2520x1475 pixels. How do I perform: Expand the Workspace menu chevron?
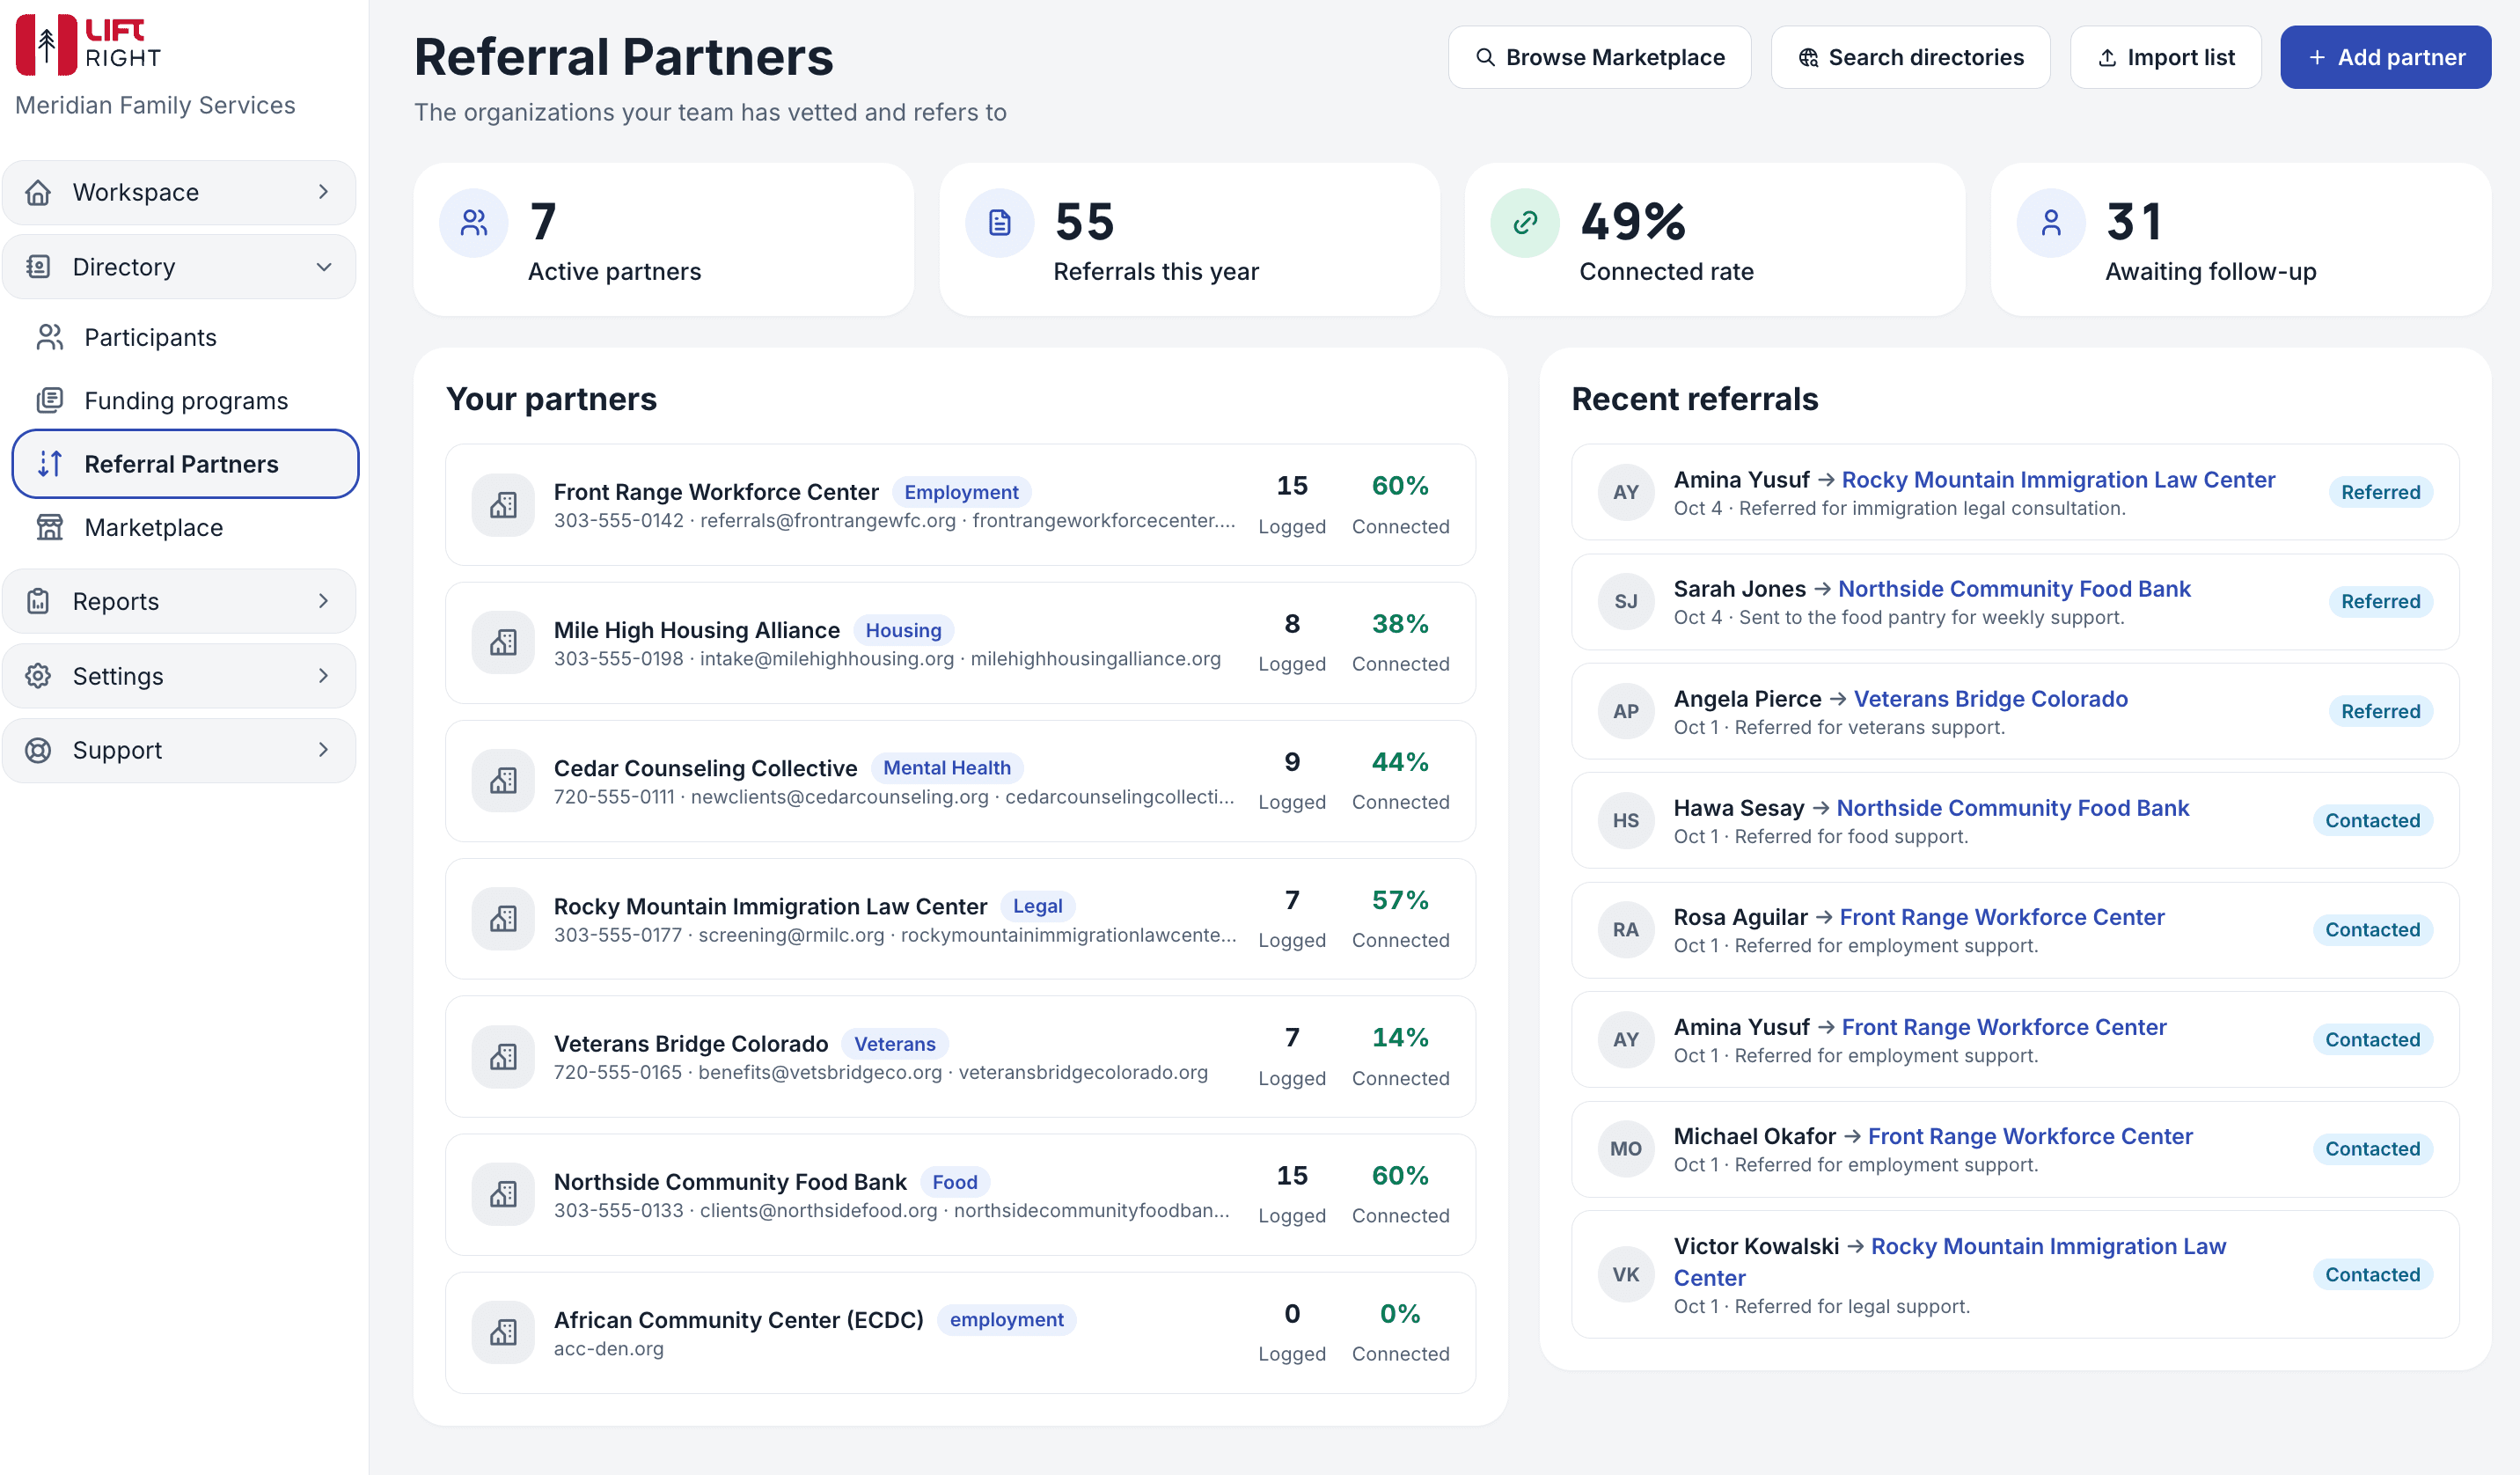click(x=323, y=192)
